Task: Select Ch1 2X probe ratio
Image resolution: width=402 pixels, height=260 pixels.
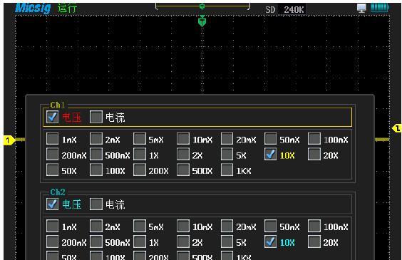Action: click(x=183, y=155)
